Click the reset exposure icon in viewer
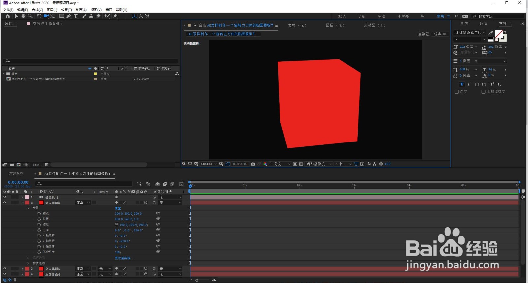This screenshot has height=283, width=528. (x=381, y=164)
